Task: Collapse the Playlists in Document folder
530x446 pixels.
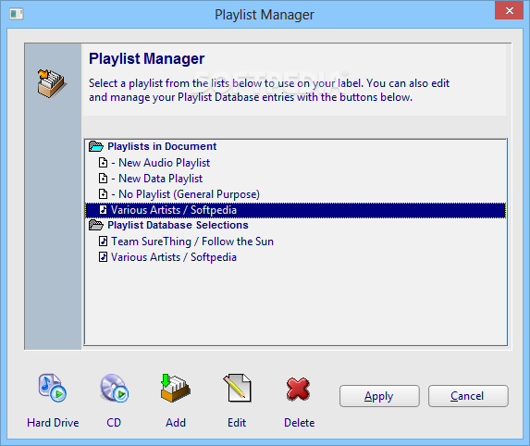Action: point(96,146)
